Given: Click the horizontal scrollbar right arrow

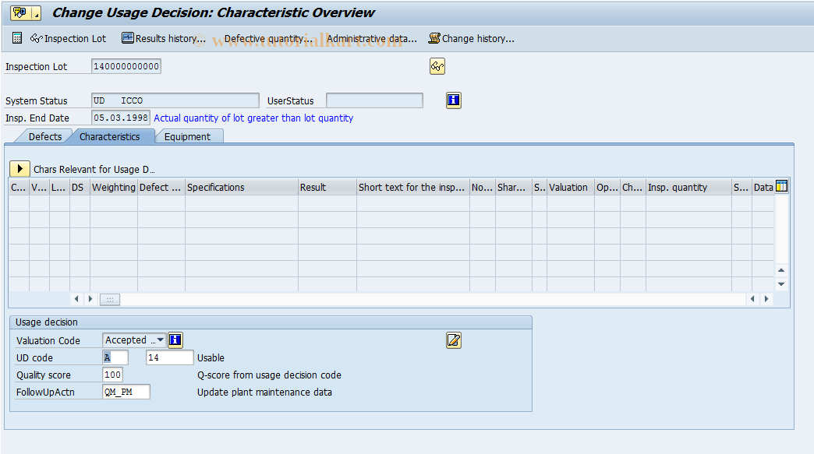Looking at the screenshot, I should pos(766,298).
